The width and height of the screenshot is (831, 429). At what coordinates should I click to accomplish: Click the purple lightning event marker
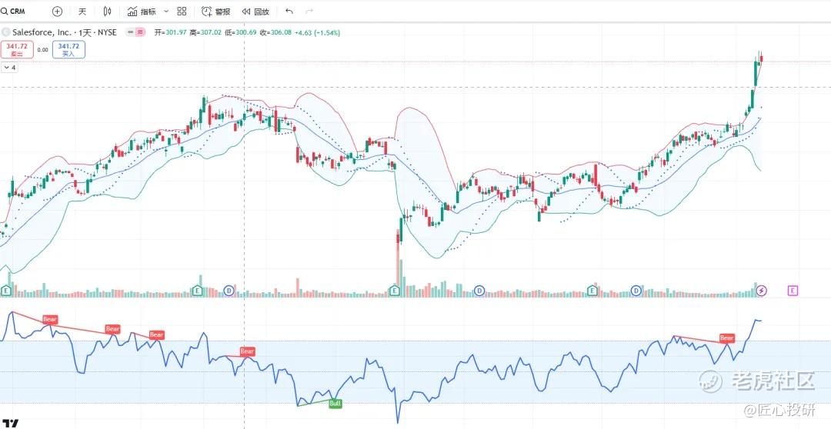pyautogui.click(x=762, y=291)
